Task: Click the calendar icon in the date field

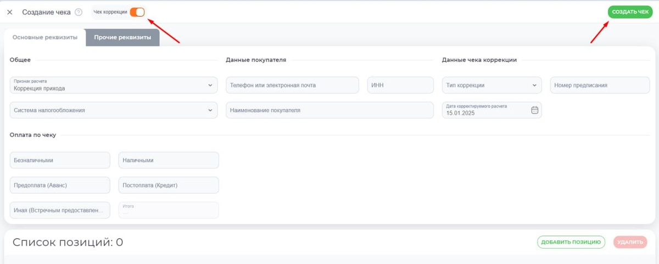Action: pos(535,110)
